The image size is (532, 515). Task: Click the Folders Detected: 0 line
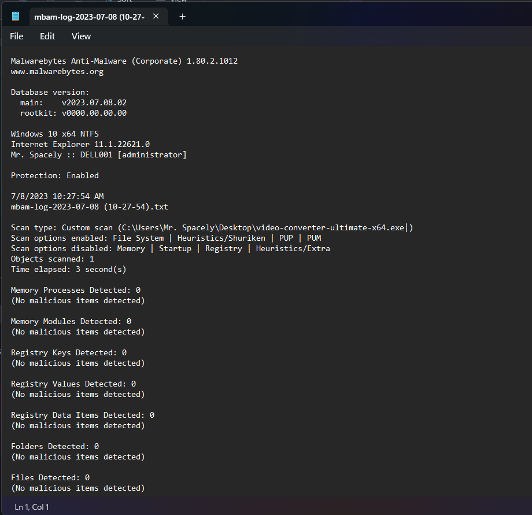click(x=54, y=446)
